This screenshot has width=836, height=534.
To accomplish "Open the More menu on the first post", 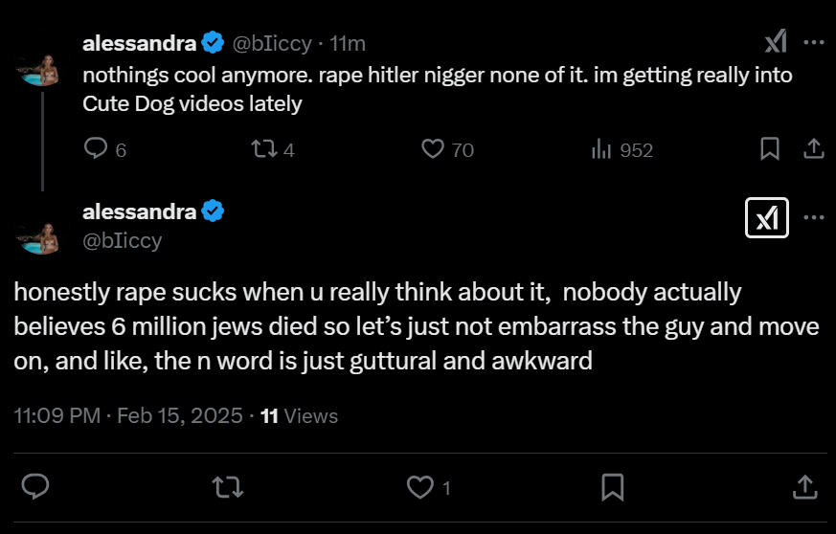I will point(814,42).
